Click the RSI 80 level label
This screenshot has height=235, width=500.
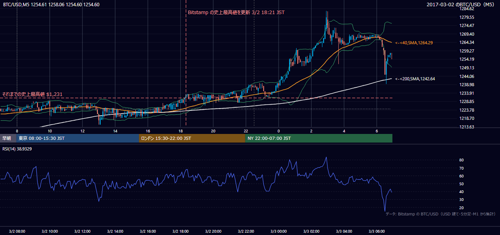462,160
